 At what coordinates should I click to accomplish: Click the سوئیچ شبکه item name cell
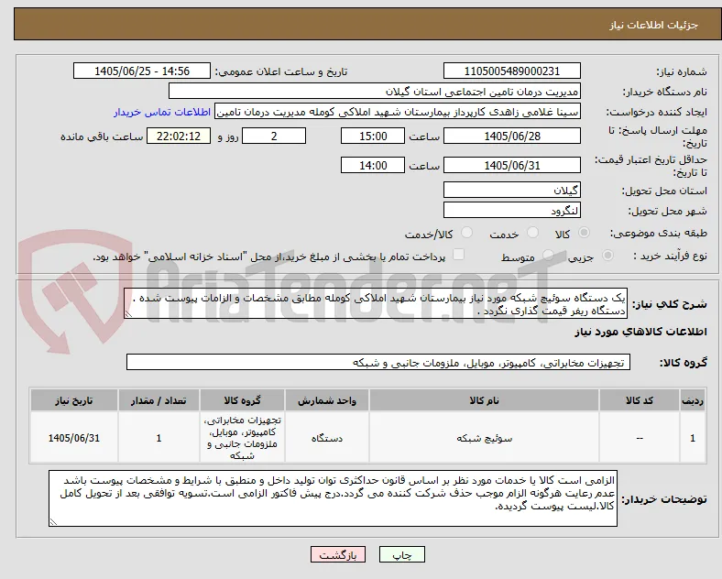[x=484, y=438]
